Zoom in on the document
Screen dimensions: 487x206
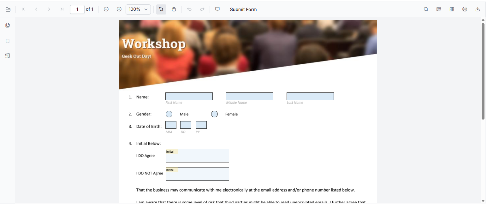point(119,9)
